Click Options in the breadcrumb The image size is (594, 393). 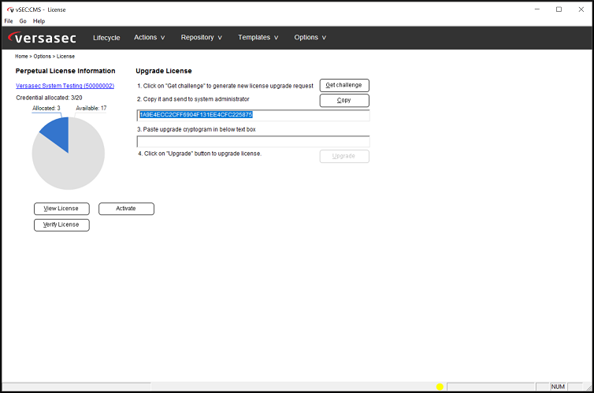(42, 57)
